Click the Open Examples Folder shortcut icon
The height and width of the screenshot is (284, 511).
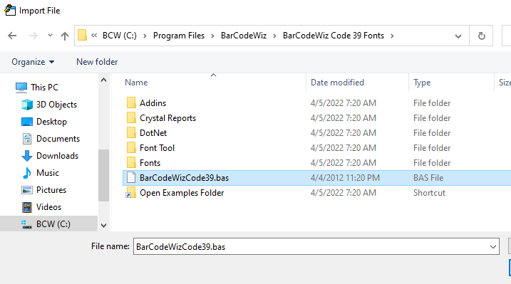131,193
